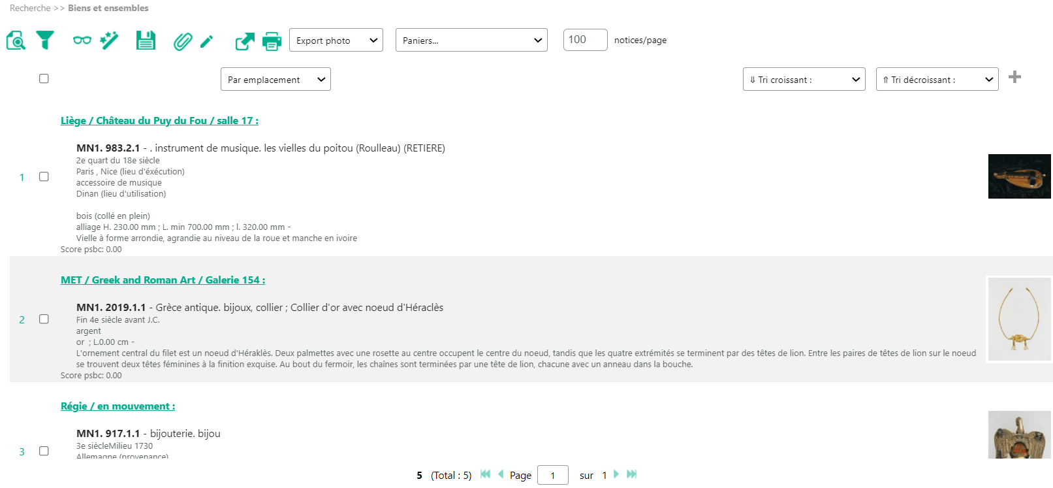Open the funnel filter tool
Image resolution: width=1053 pixels, height=488 pixels.
click(x=45, y=41)
